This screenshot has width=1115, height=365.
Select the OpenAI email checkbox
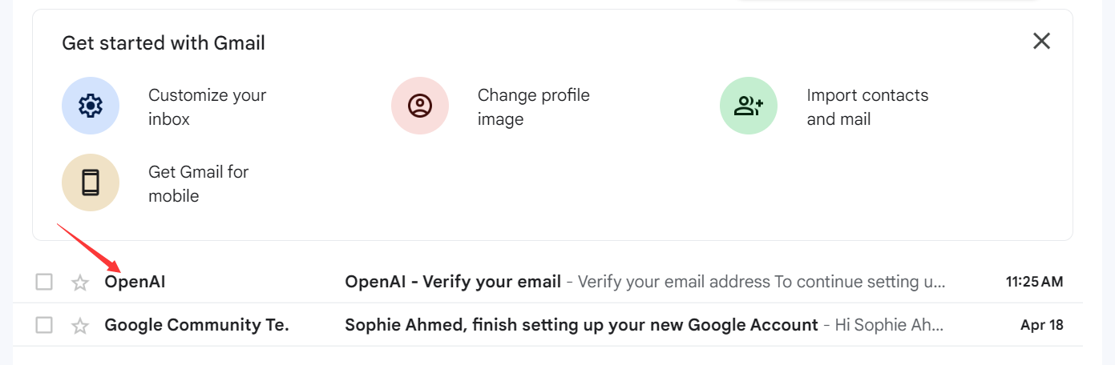click(x=44, y=282)
